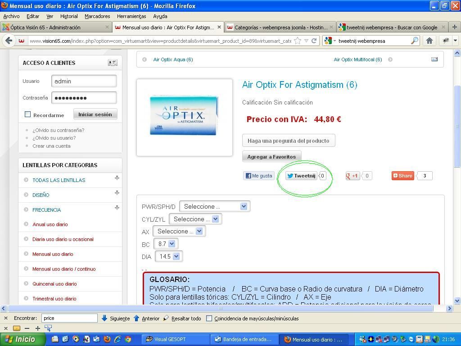The image size is (461, 346).
Task: Open the Quincenal uso diario category
Action: tap(54, 284)
